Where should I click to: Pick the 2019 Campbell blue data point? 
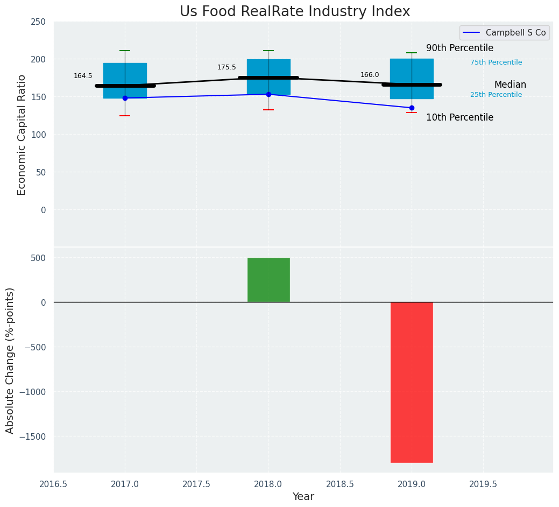(412, 108)
